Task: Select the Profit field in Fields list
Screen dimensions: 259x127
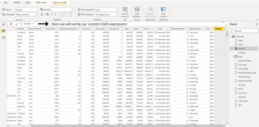Action: point(241,89)
